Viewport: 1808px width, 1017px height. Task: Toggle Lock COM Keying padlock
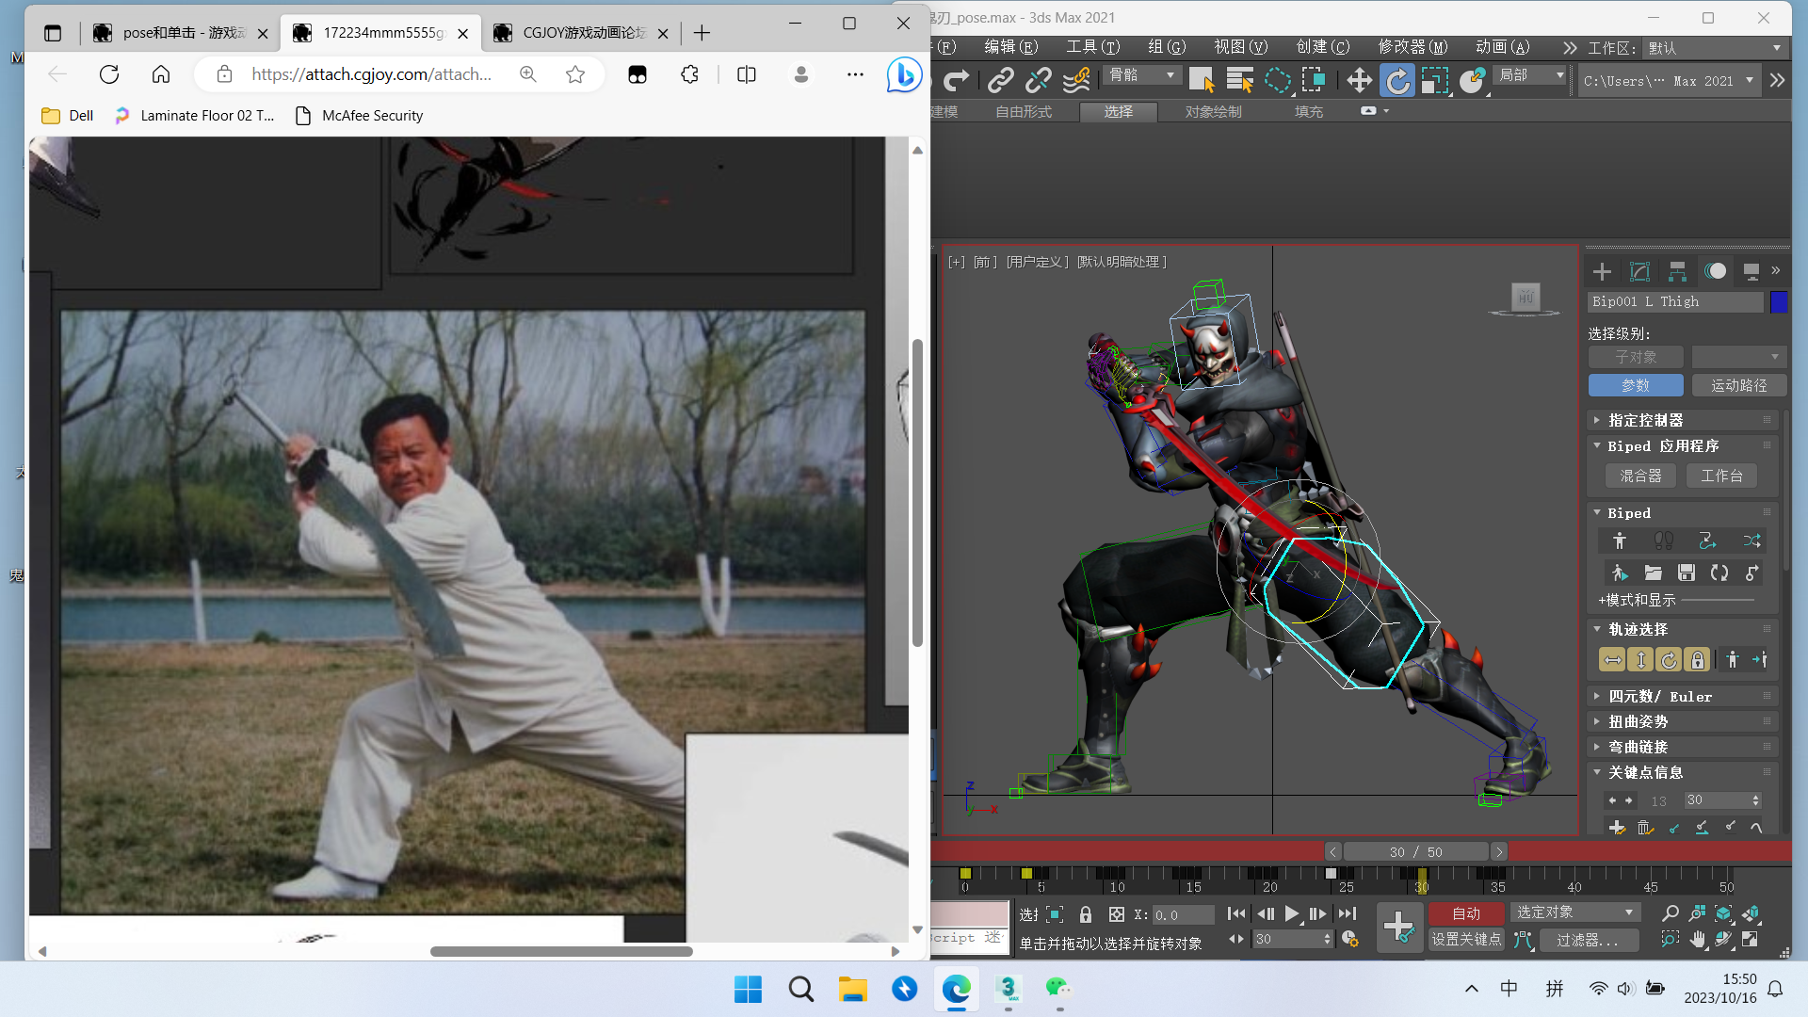click(x=1697, y=660)
